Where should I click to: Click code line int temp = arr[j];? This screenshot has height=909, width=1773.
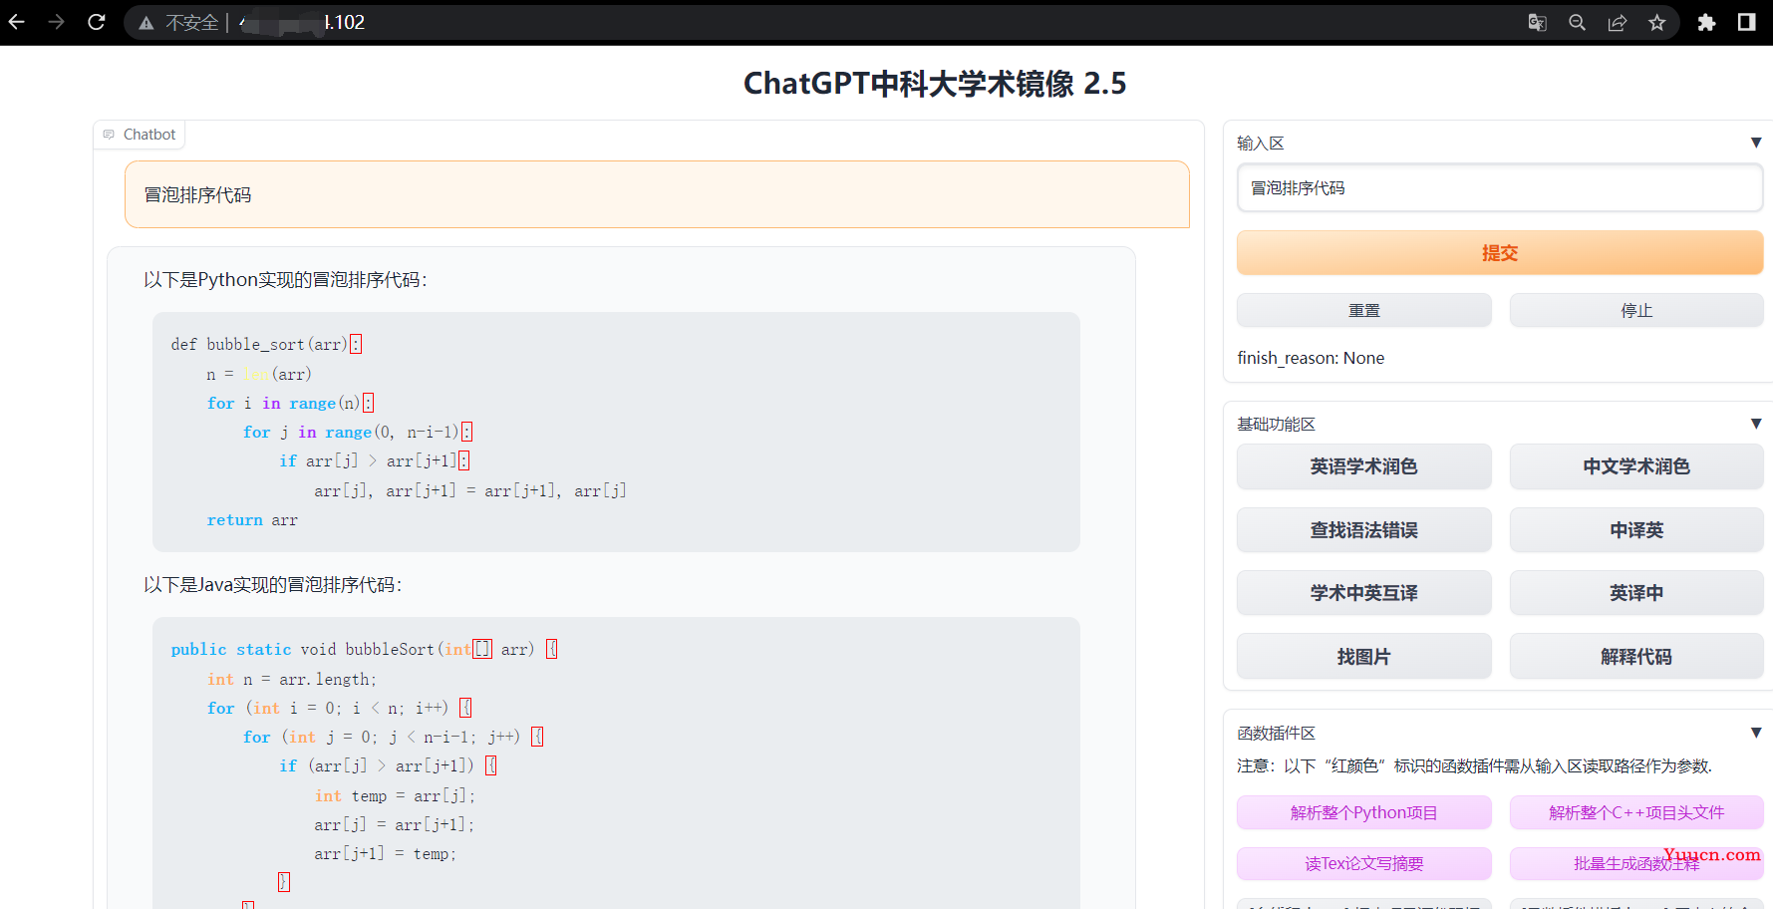(395, 796)
